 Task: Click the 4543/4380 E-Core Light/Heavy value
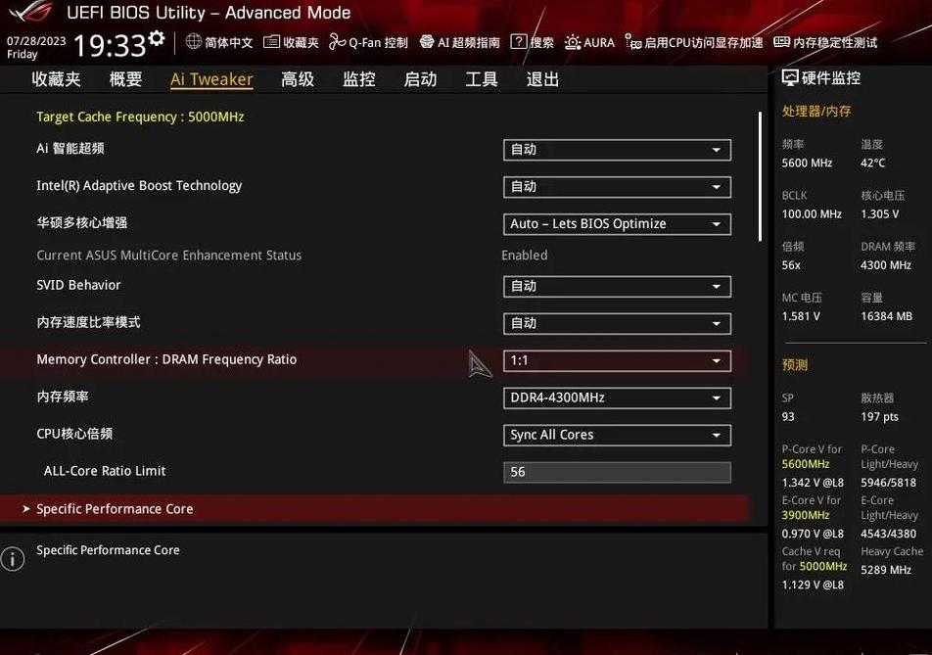889,534
